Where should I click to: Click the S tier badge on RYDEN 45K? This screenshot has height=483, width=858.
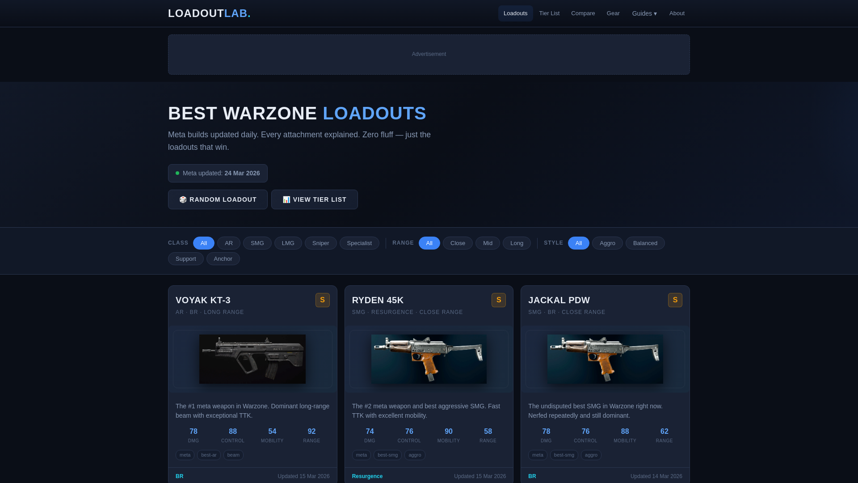click(499, 300)
